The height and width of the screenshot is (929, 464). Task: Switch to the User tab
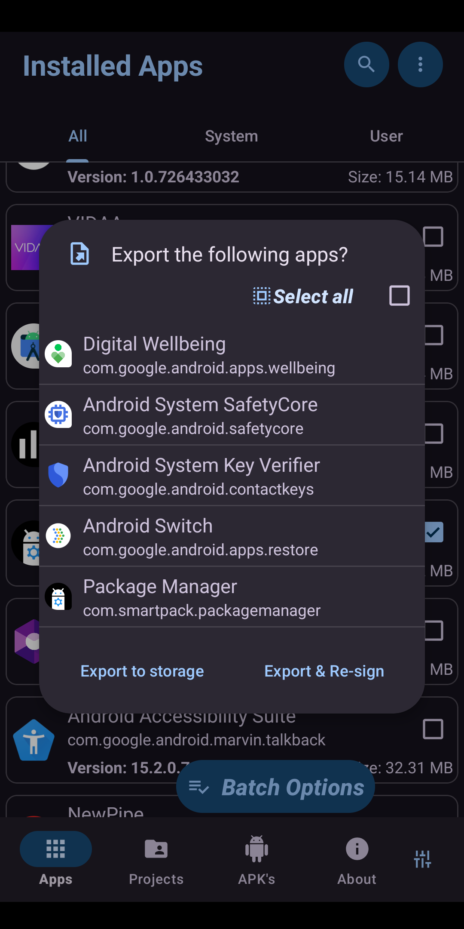click(x=386, y=136)
